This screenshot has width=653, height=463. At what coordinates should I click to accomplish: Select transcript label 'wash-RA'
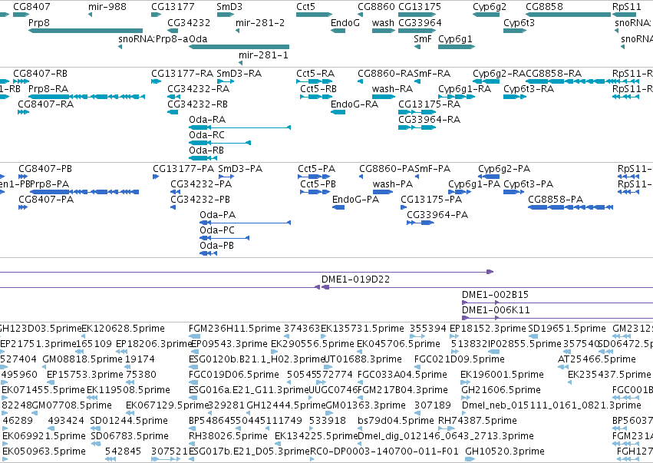(392, 89)
